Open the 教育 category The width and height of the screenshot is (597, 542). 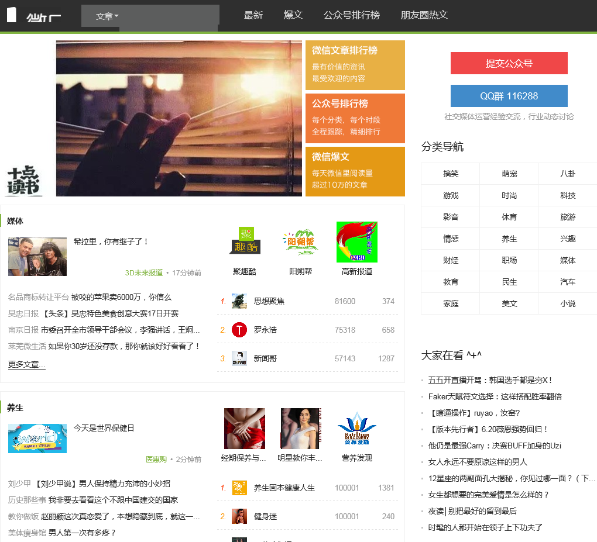(x=451, y=282)
